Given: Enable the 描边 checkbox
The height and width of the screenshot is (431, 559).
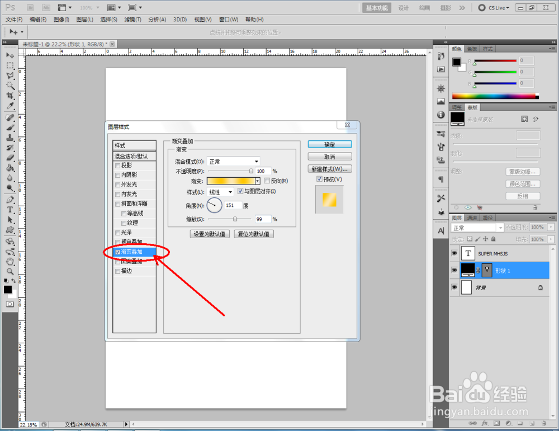Looking at the screenshot, I should (117, 271).
